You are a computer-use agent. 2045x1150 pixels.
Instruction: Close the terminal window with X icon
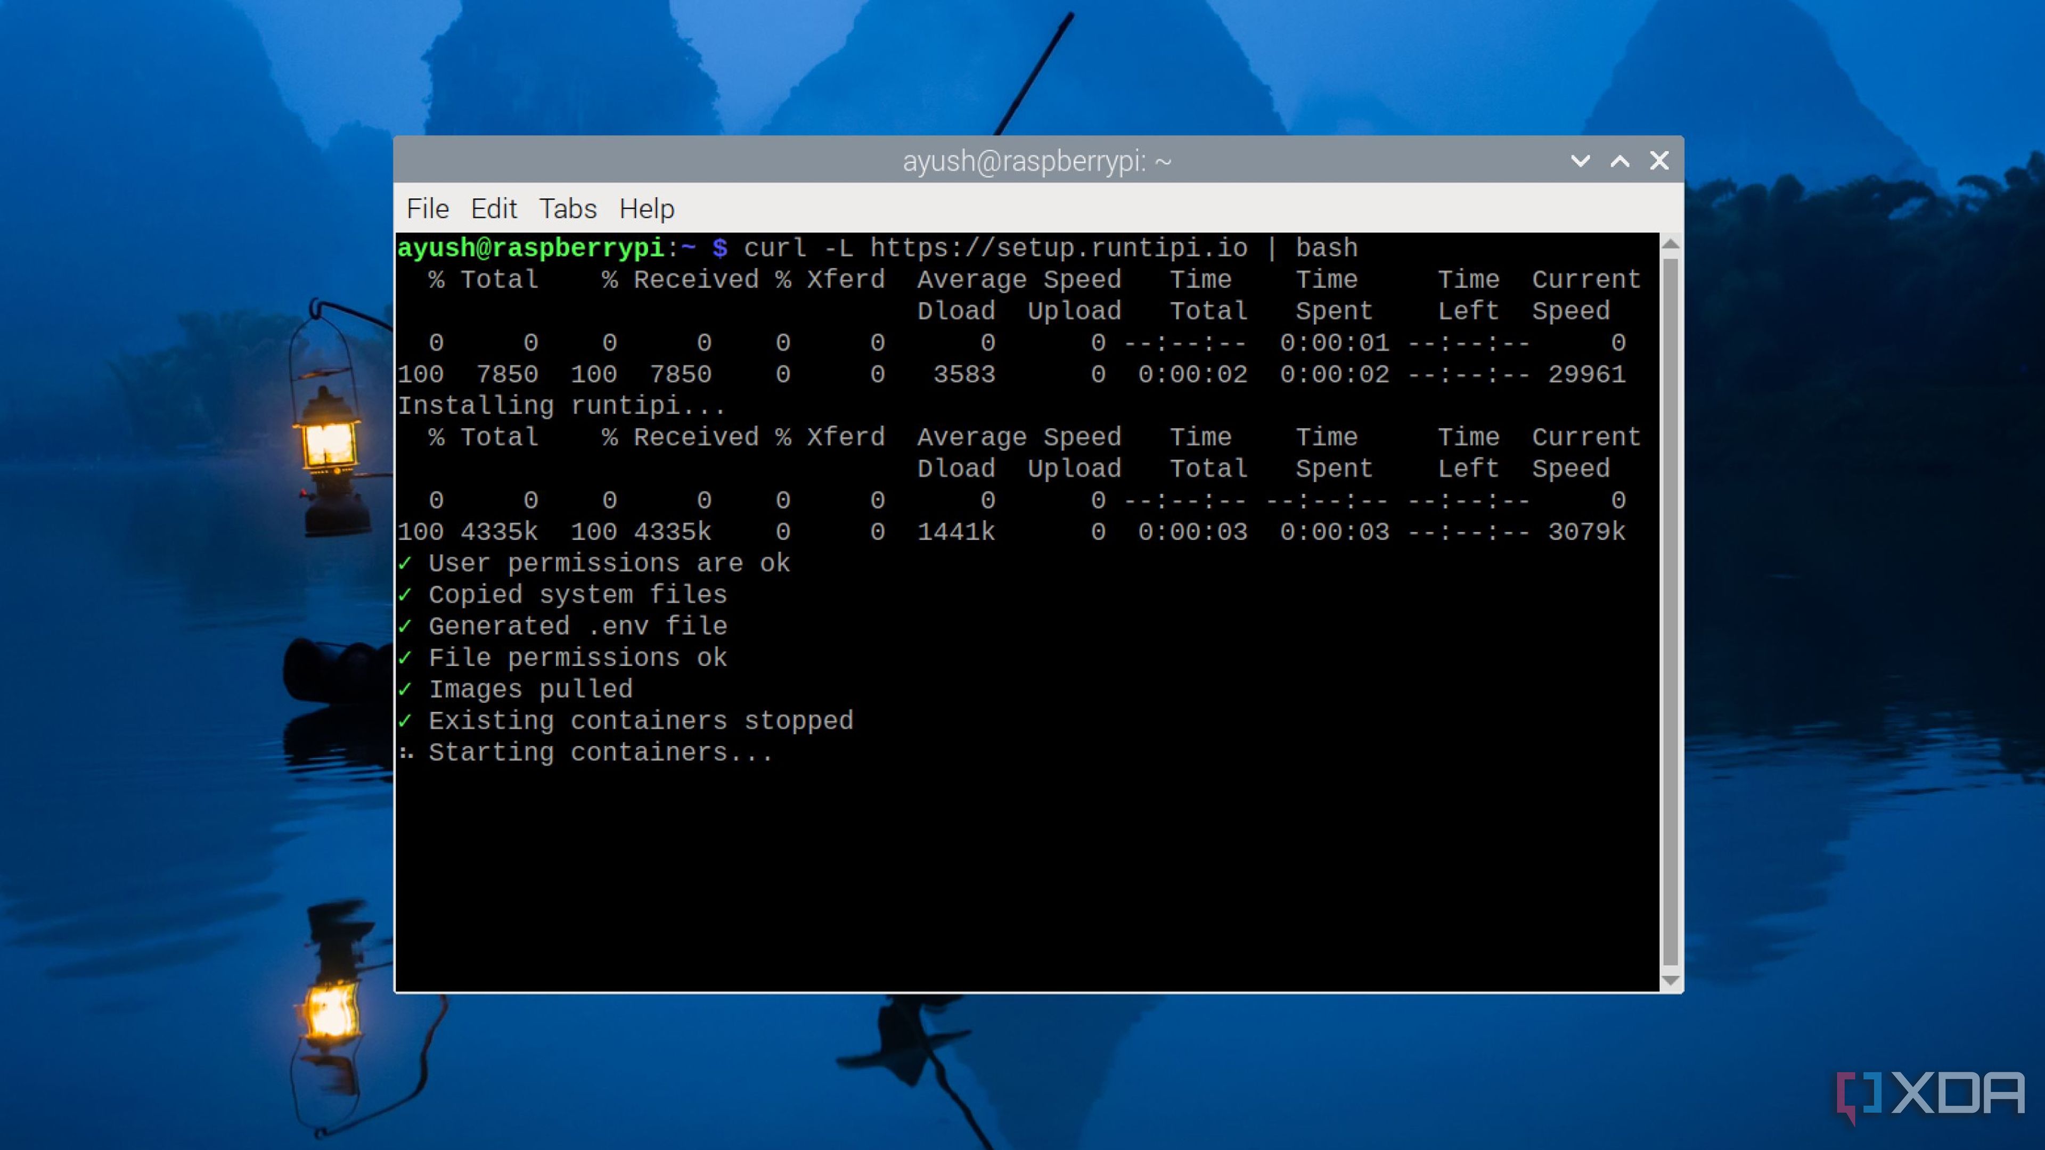click(1658, 161)
